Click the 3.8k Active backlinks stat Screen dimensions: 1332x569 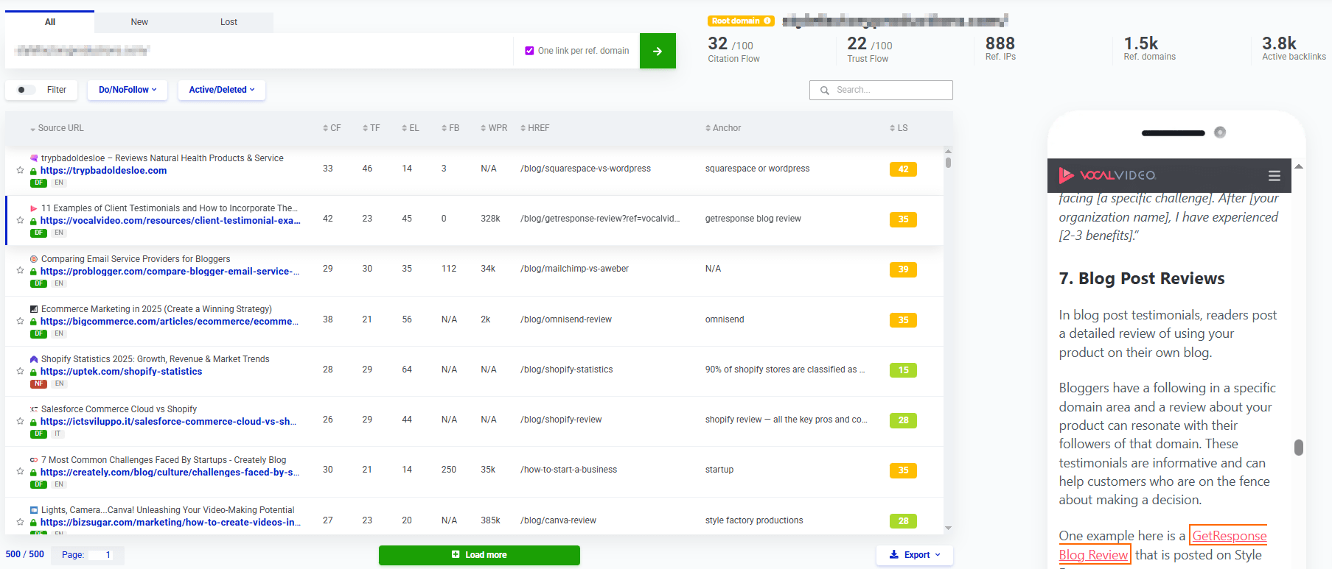[x=1294, y=48]
